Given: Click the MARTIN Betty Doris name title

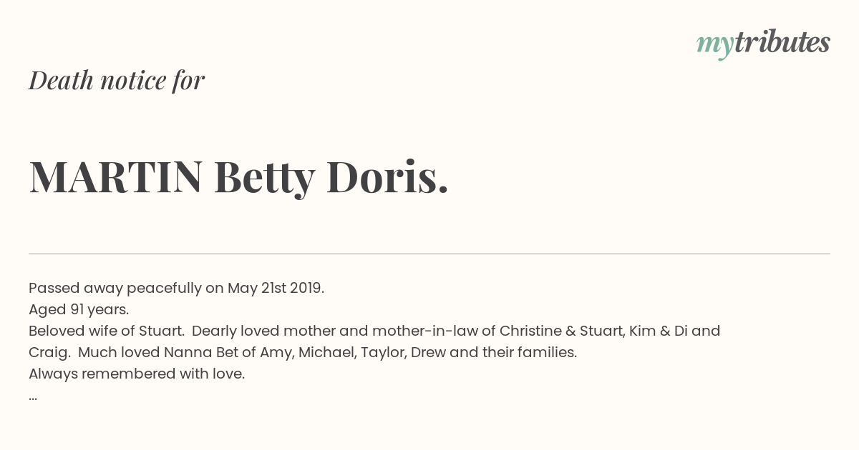Looking at the screenshot, I should 239,177.
